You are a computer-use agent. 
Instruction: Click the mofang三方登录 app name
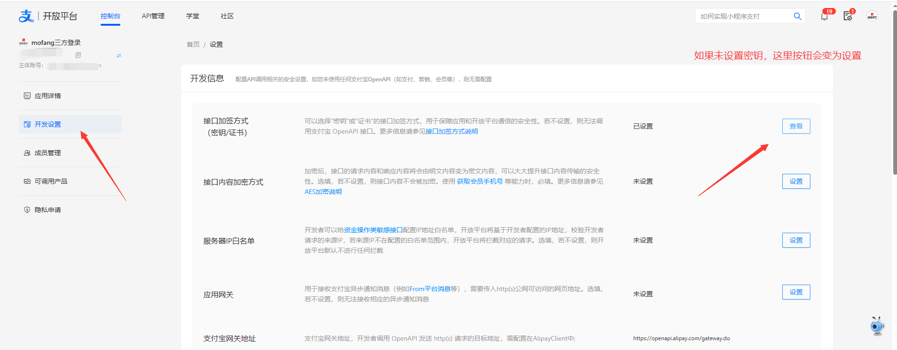click(56, 43)
